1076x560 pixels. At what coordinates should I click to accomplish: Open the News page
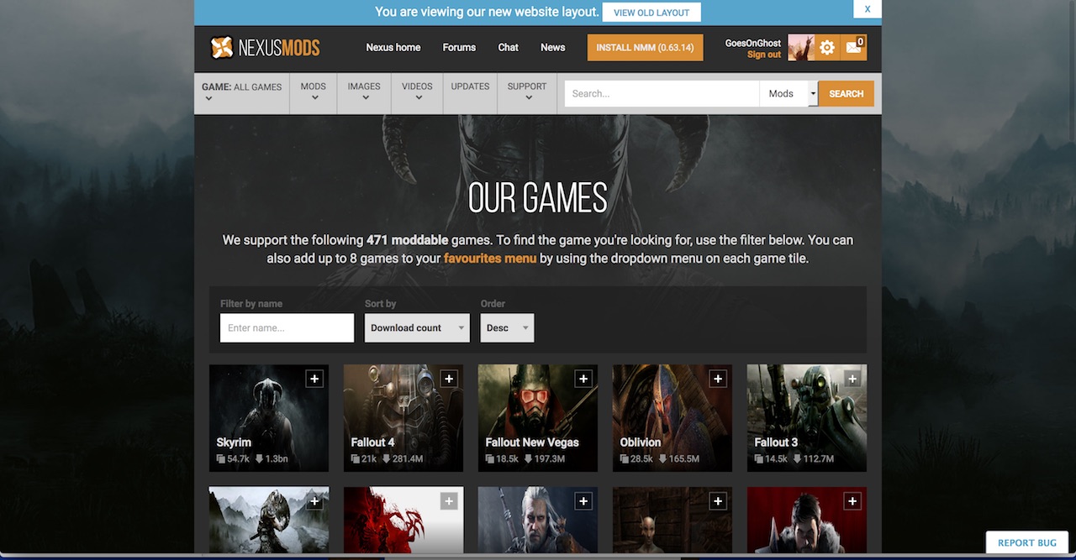tap(553, 48)
